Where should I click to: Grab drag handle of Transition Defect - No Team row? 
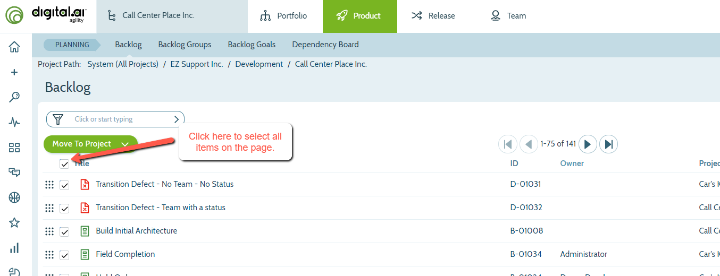49,185
